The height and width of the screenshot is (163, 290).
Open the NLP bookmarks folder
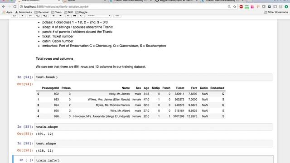[68, 12]
